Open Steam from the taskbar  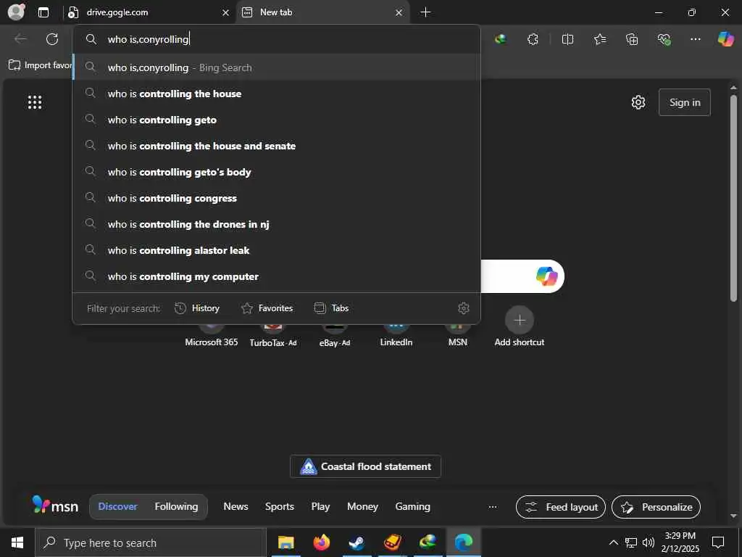coord(357,542)
